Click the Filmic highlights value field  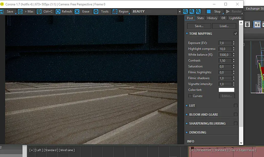click(225, 73)
